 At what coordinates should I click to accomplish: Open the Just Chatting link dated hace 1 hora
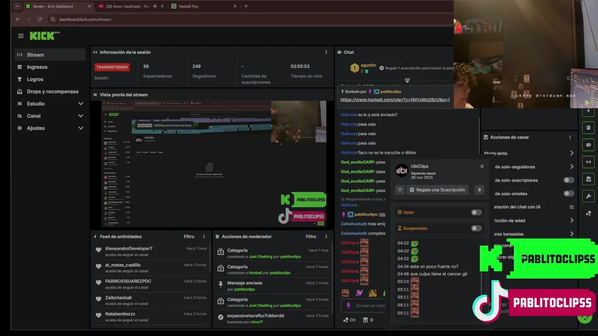click(260, 257)
